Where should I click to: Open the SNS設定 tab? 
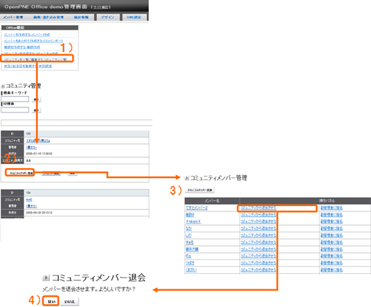pos(134,18)
